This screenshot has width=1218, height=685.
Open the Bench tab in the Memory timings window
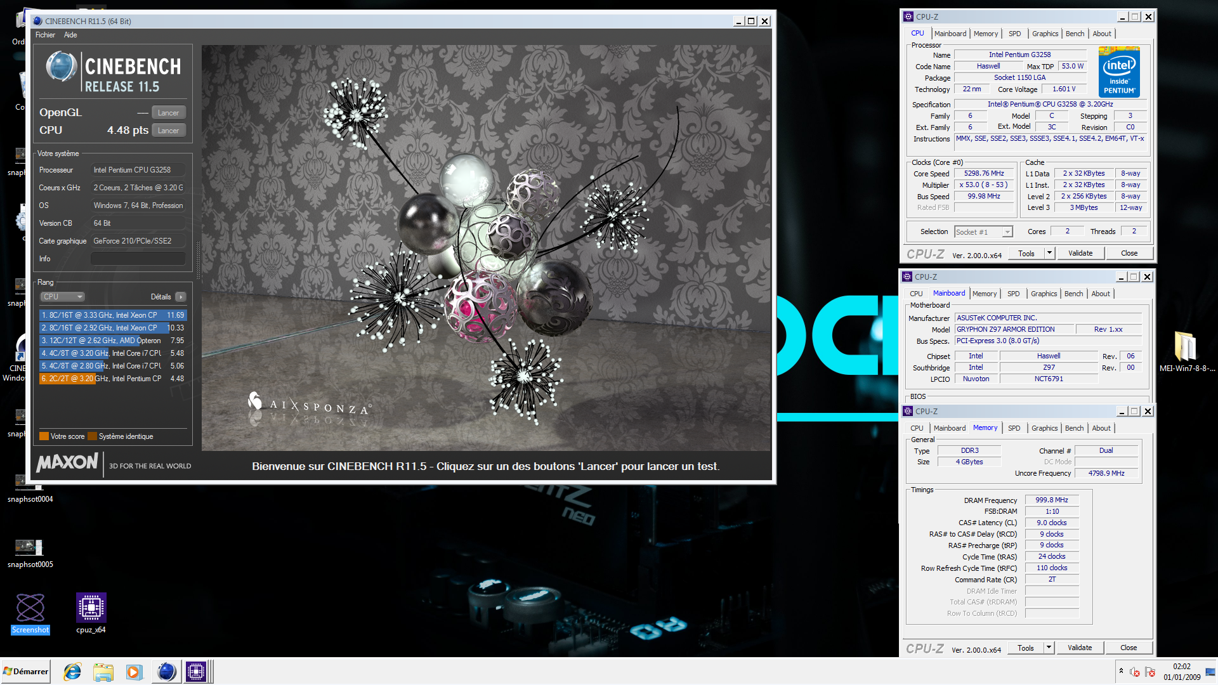1074,429
